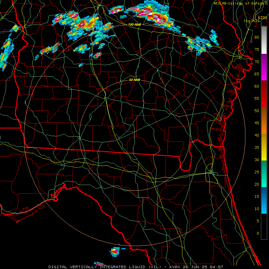The image size is (269, 269).
Task: Click the 0 value on the scale
Action: 258,233
